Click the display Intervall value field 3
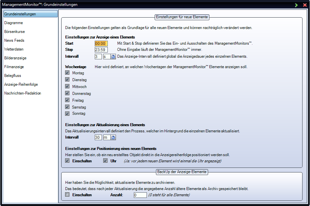Viewport: 310px width, 206px height. point(98,57)
